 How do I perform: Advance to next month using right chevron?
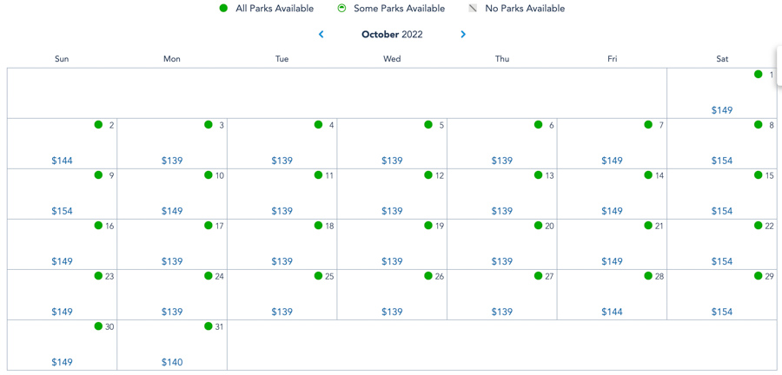[463, 35]
